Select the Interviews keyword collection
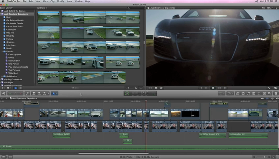The width and height of the screenshot is (279, 159). pyautogui.click(x=11, y=45)
